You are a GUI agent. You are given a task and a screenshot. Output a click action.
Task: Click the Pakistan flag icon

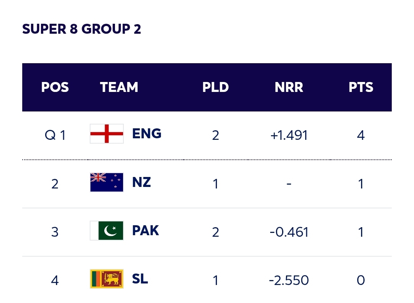(x=107, y=231)
